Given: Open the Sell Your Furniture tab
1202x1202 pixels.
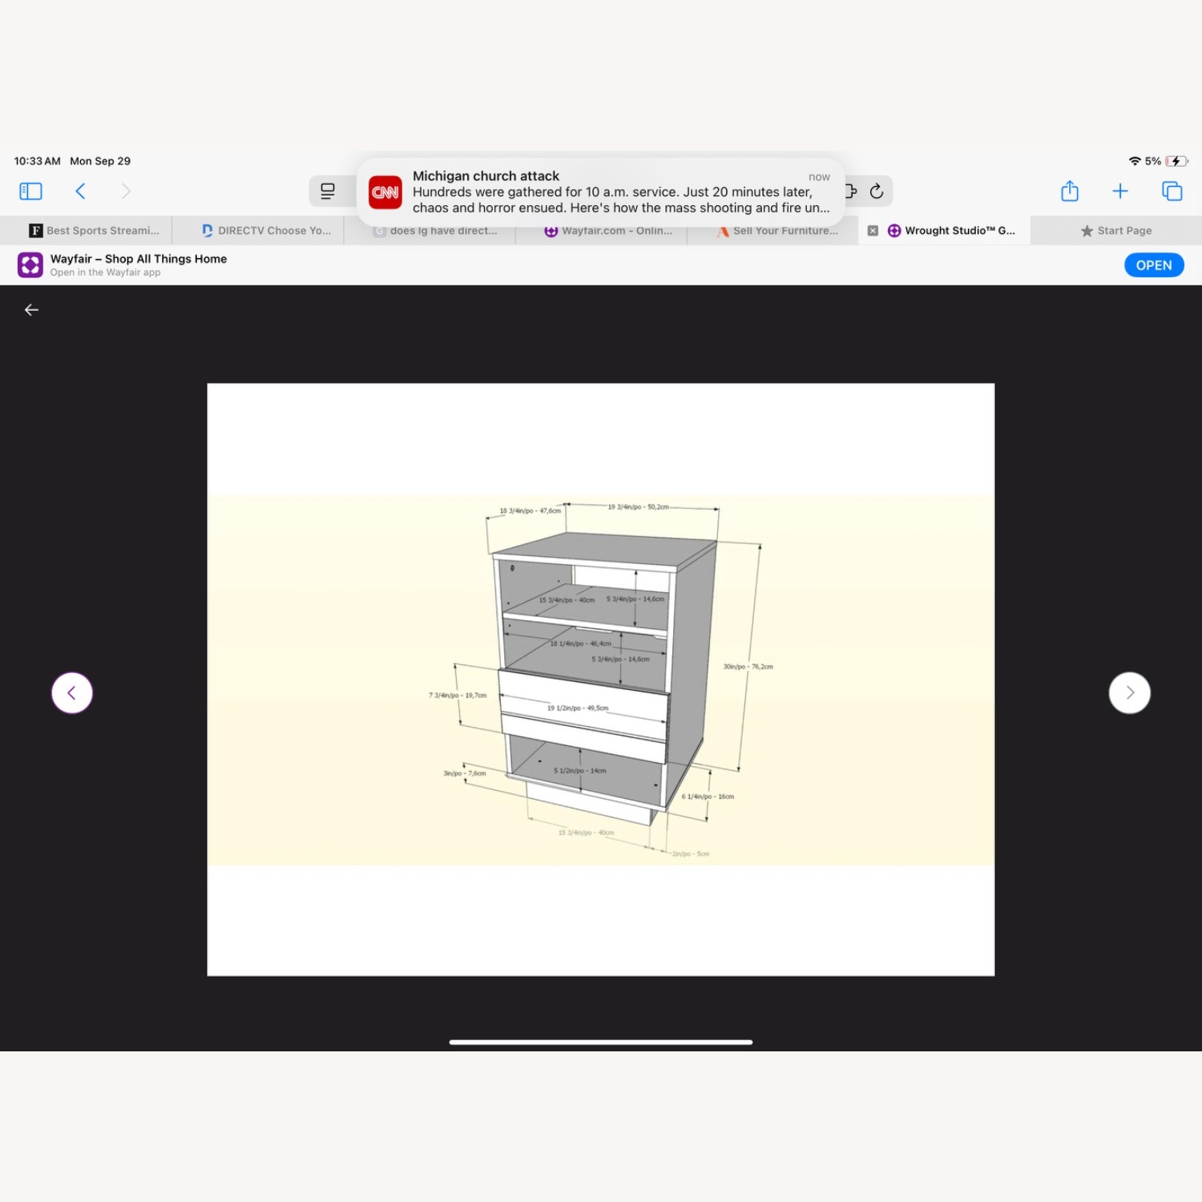Looking at the screenshot, I should [777, 232].
